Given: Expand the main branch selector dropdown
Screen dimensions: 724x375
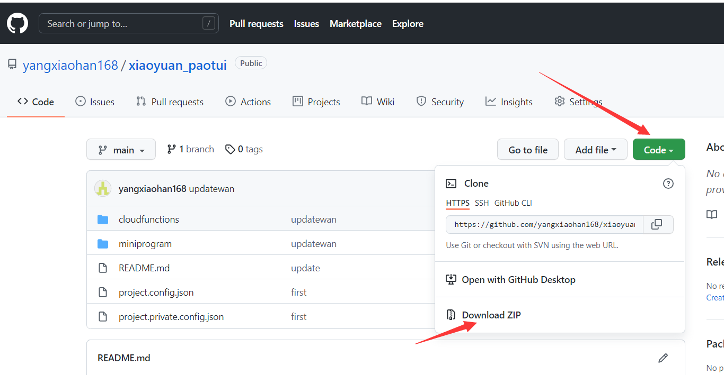Looking at the screenshot, I should (x=121, y=150).
